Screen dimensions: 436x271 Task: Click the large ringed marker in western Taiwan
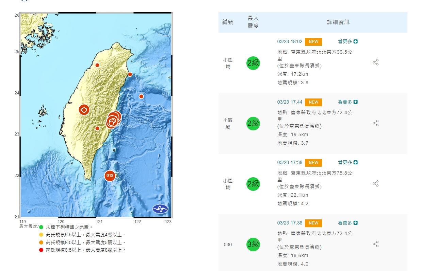84,110
